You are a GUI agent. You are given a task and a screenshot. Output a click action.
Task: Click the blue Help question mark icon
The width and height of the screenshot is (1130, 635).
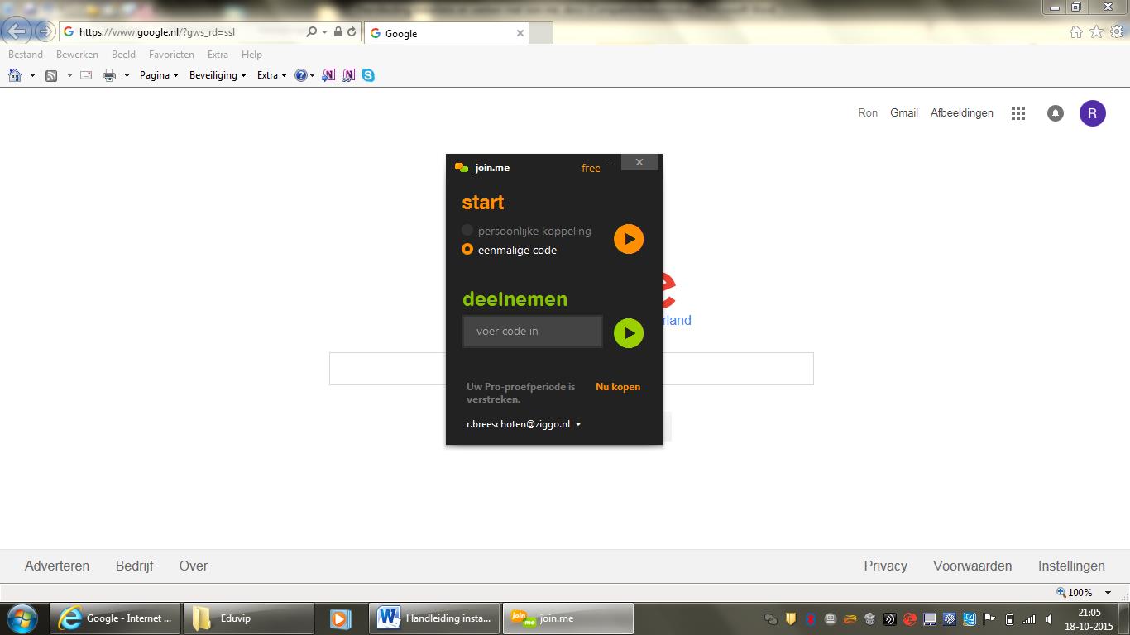click(301, 75)
